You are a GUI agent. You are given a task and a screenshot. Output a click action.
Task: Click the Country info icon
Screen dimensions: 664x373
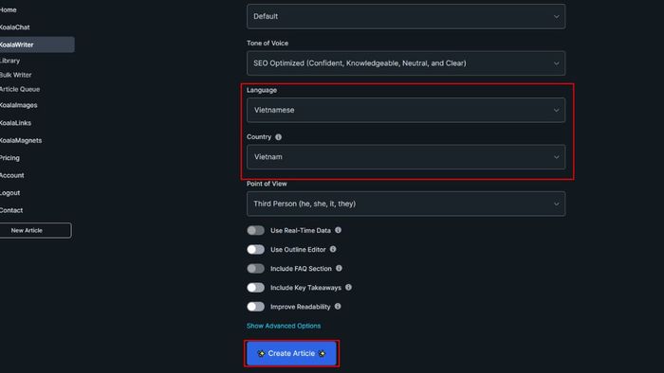click(x=278, y=137)
